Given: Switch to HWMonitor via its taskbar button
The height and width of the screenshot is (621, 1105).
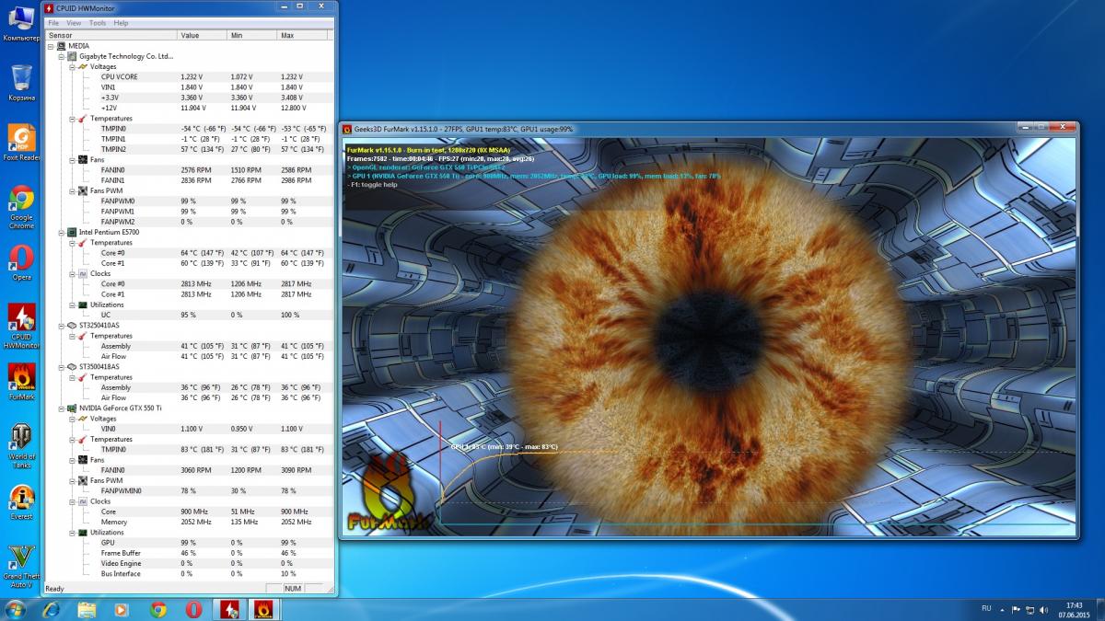Looking at the screenshot, I should [228, 609].
